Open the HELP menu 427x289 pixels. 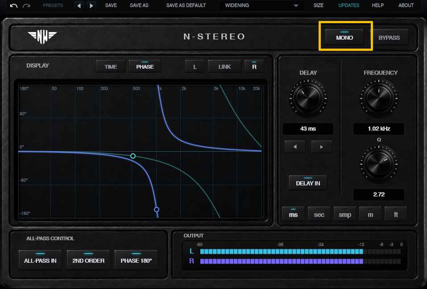point(378,5)
